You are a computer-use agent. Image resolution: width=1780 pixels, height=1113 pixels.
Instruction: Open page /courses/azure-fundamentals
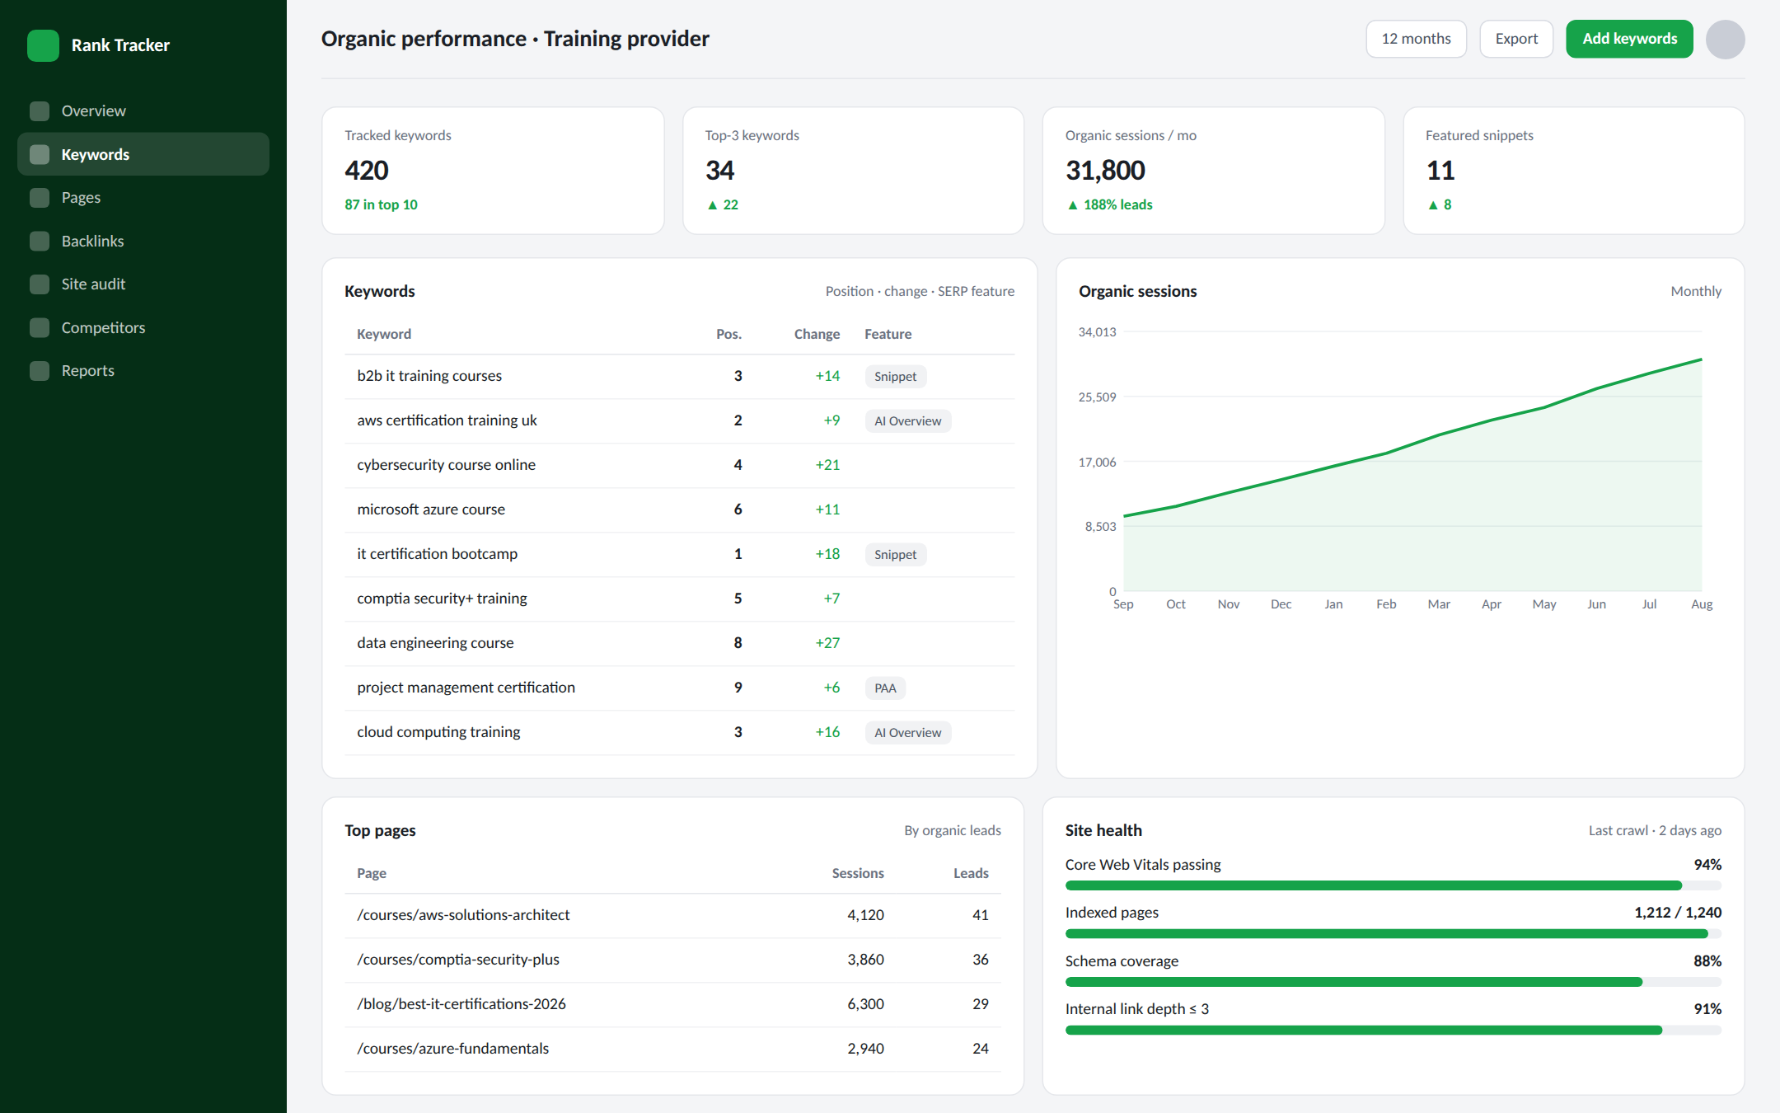(452, 1049)
